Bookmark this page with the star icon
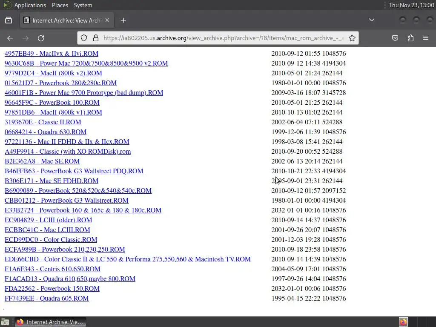 pyautogui.click(x=352, y=38)
